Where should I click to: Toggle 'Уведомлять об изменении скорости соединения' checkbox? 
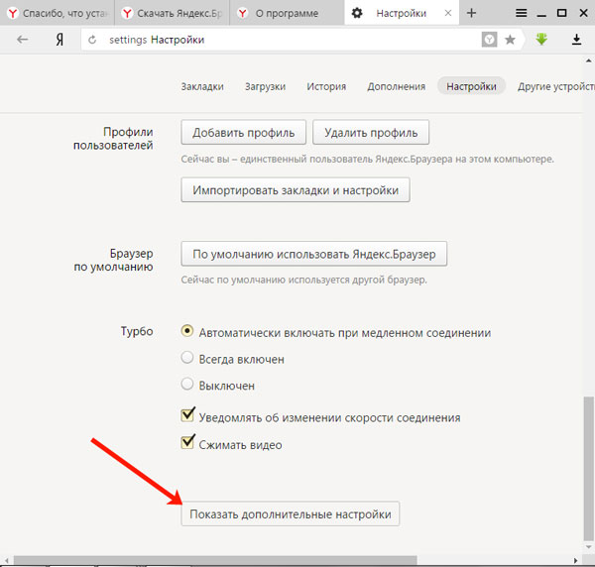187,417
